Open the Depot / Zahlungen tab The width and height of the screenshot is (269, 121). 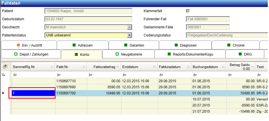pos(31,54)
